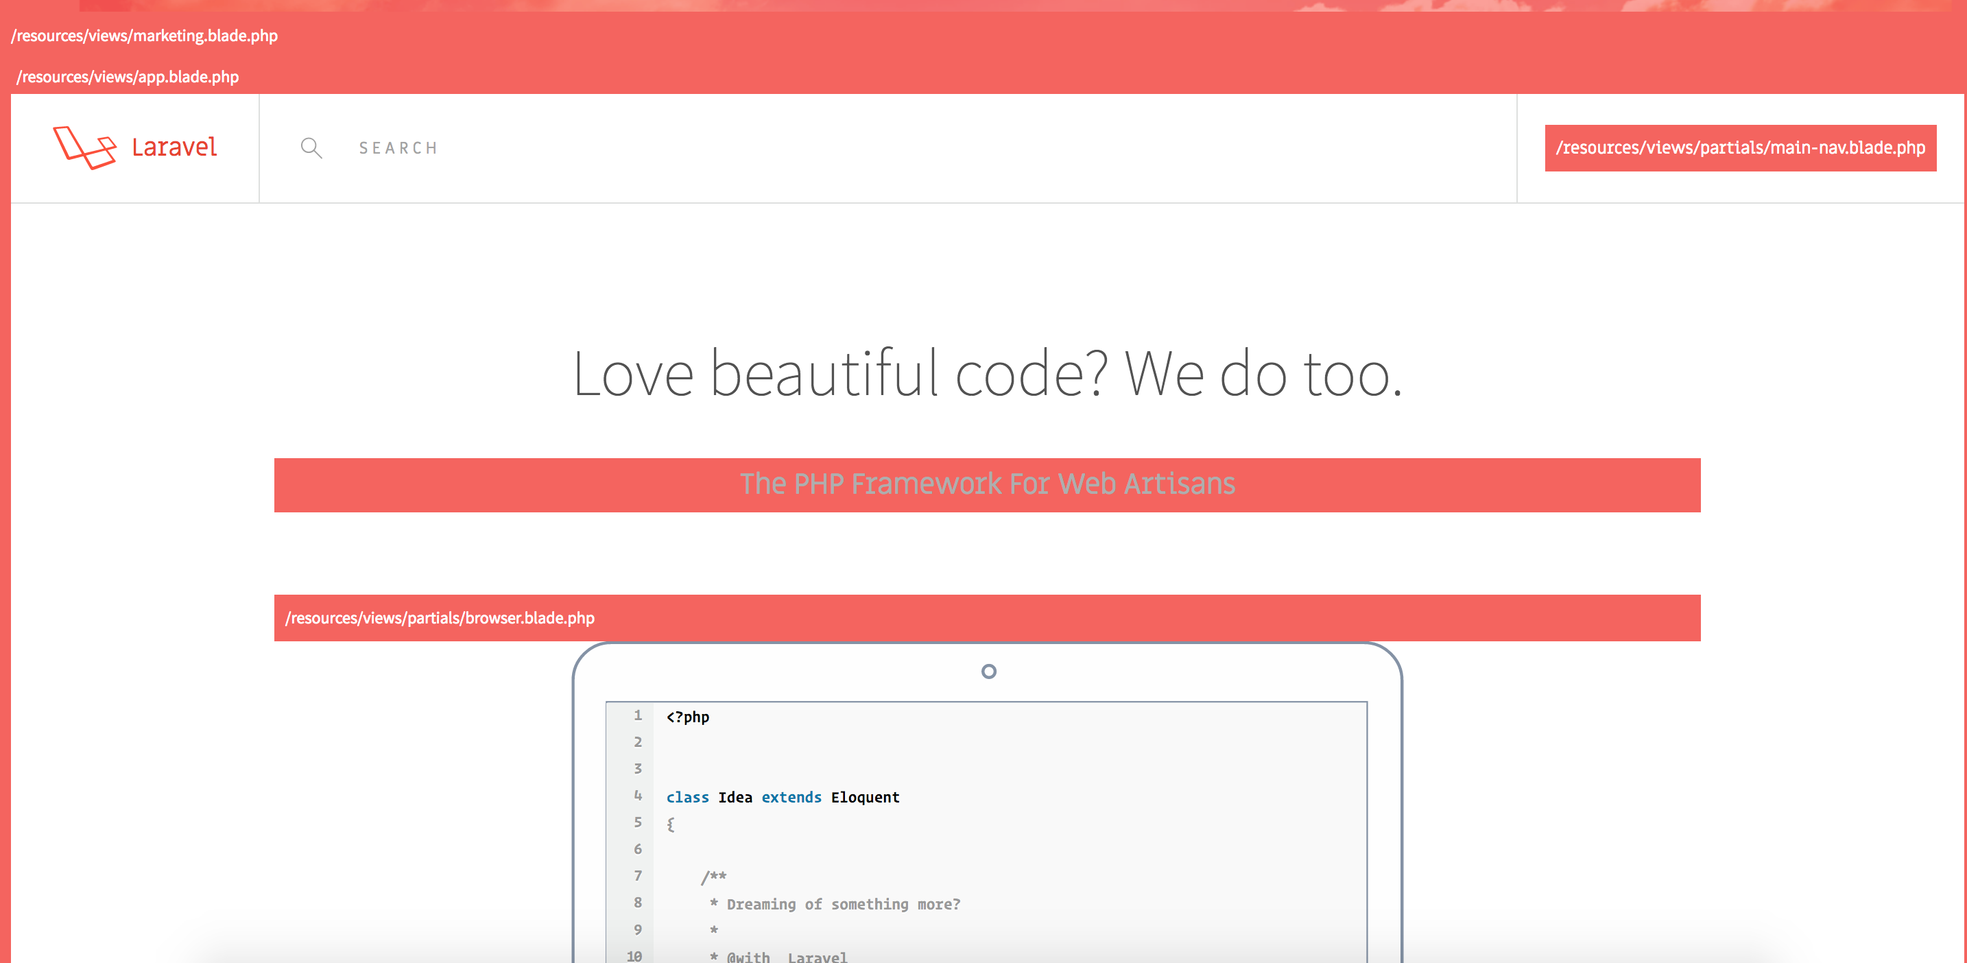Viewport: 1967px width, 963px height.
Task: Click the camera circle on browser mockup
Action: [988, 671]
